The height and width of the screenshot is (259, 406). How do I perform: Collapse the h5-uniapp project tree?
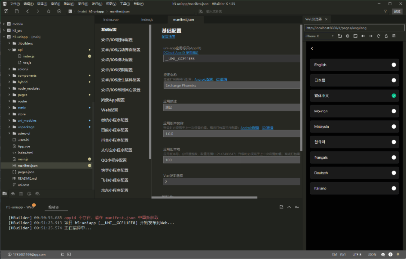4,37
